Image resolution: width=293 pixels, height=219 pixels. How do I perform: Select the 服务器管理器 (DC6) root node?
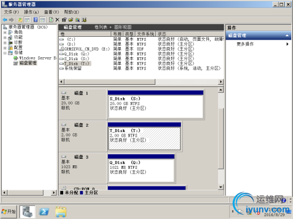[x=28, y=27]
